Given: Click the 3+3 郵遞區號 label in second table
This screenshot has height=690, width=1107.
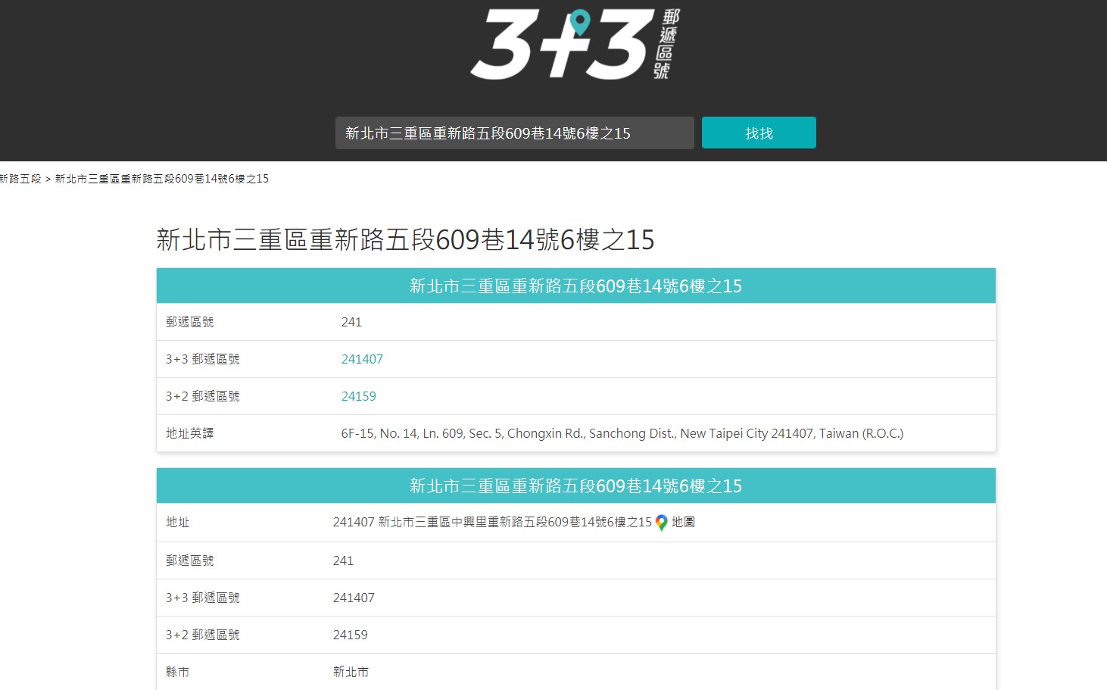Looking at the screenshot, I should [203, 598].
